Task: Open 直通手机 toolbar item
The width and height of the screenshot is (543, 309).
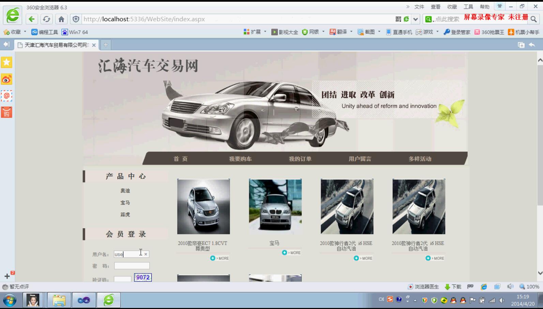Action: coord(399,32)
